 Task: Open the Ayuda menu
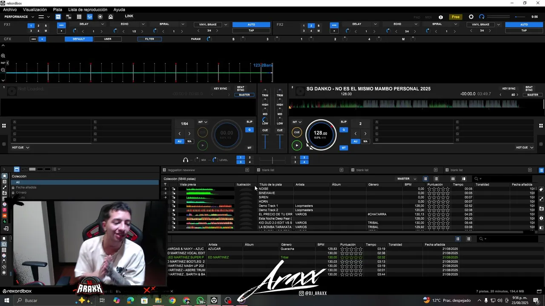(x=119, y=9)
